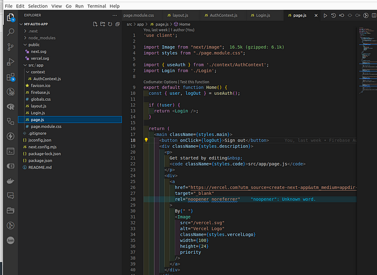
Task: Click Test this function code lens
Action: [x=194, y=82]
